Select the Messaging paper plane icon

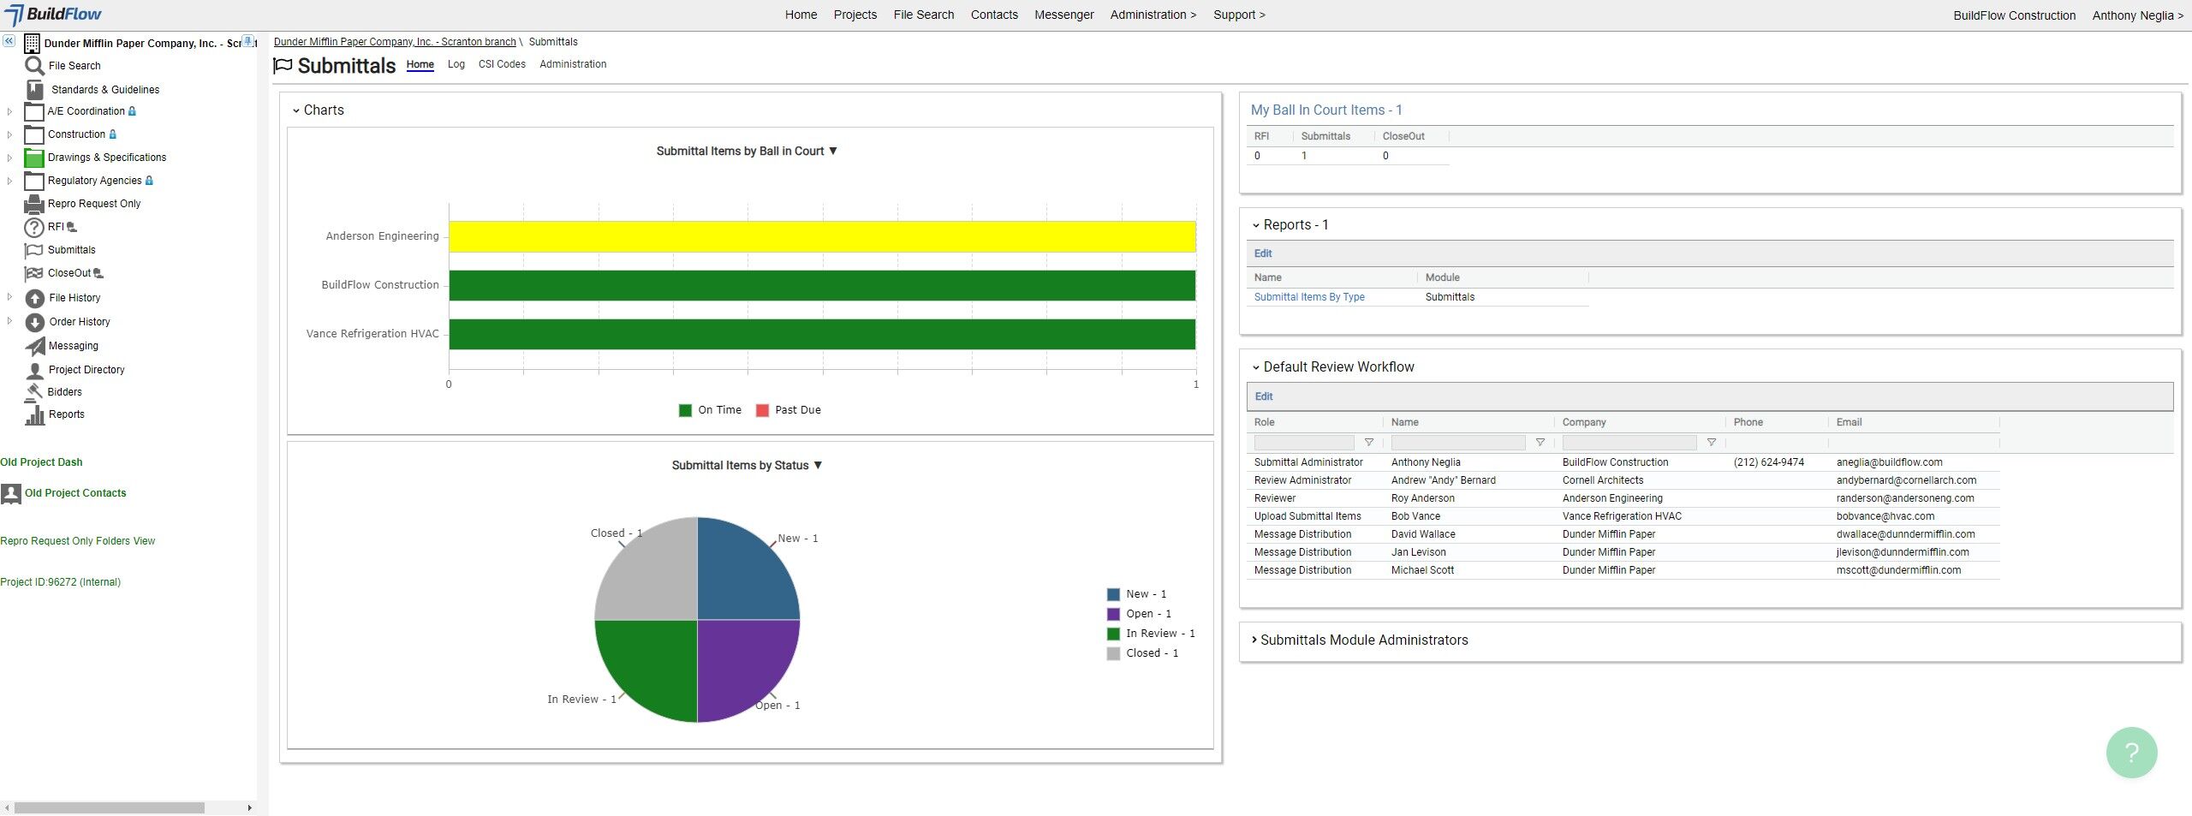click(x=34, y=346)
